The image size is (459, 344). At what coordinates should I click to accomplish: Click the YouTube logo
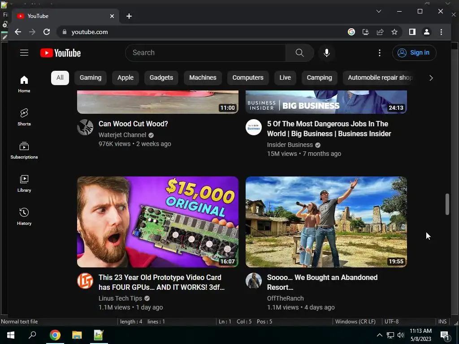pyautogui.click(x=61, y=53)
